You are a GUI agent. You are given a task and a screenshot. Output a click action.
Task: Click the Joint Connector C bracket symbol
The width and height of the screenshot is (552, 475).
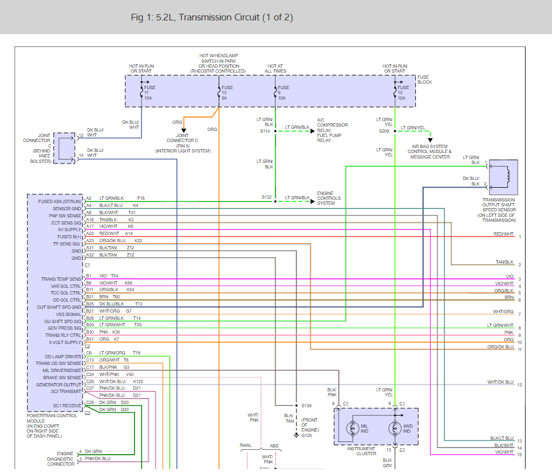click(66, 147)
